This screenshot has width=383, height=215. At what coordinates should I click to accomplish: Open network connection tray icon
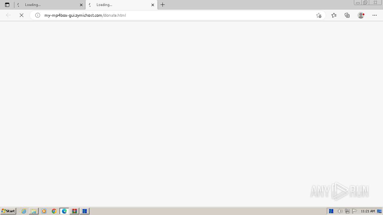coord(347,211)
